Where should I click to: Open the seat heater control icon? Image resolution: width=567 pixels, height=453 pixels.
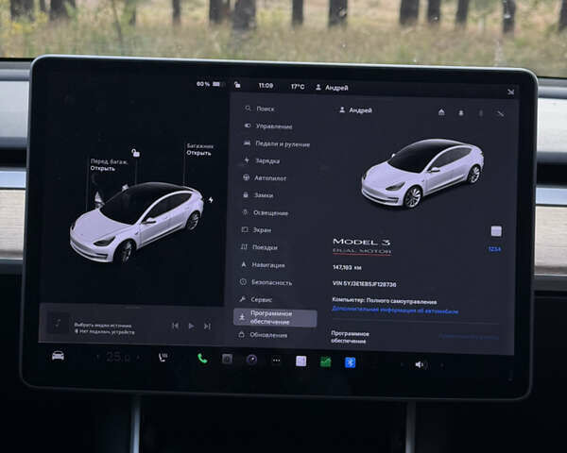163,358
